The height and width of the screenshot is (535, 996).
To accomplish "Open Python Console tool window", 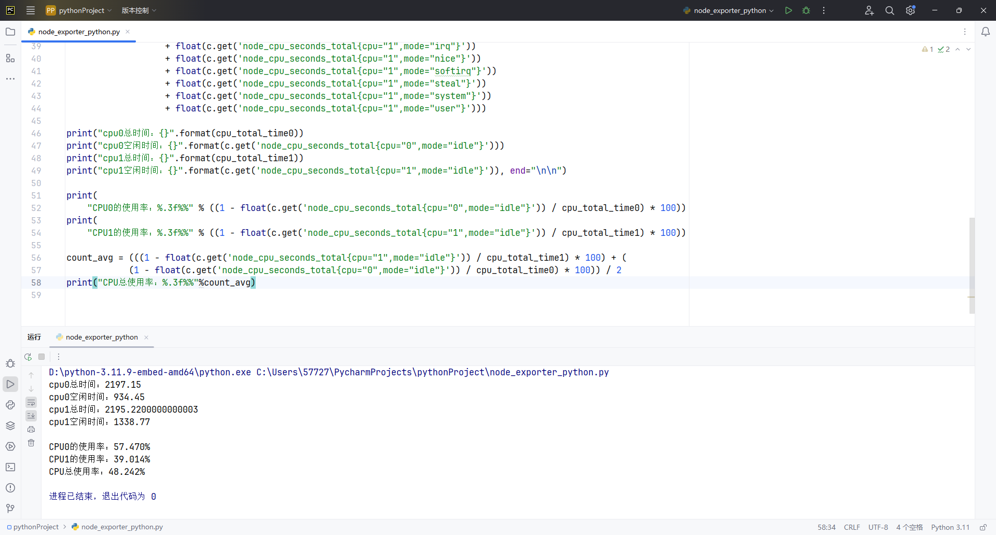I will (10, 405).
